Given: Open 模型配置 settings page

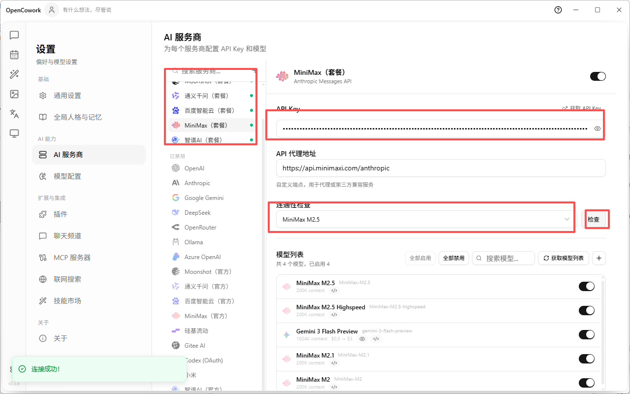Looking at the screenshot, I should pos(89,176).
